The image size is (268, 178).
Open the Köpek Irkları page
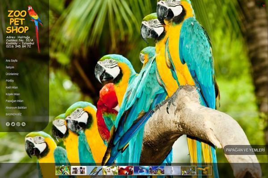pyautogui.click(x=13, y=94)
